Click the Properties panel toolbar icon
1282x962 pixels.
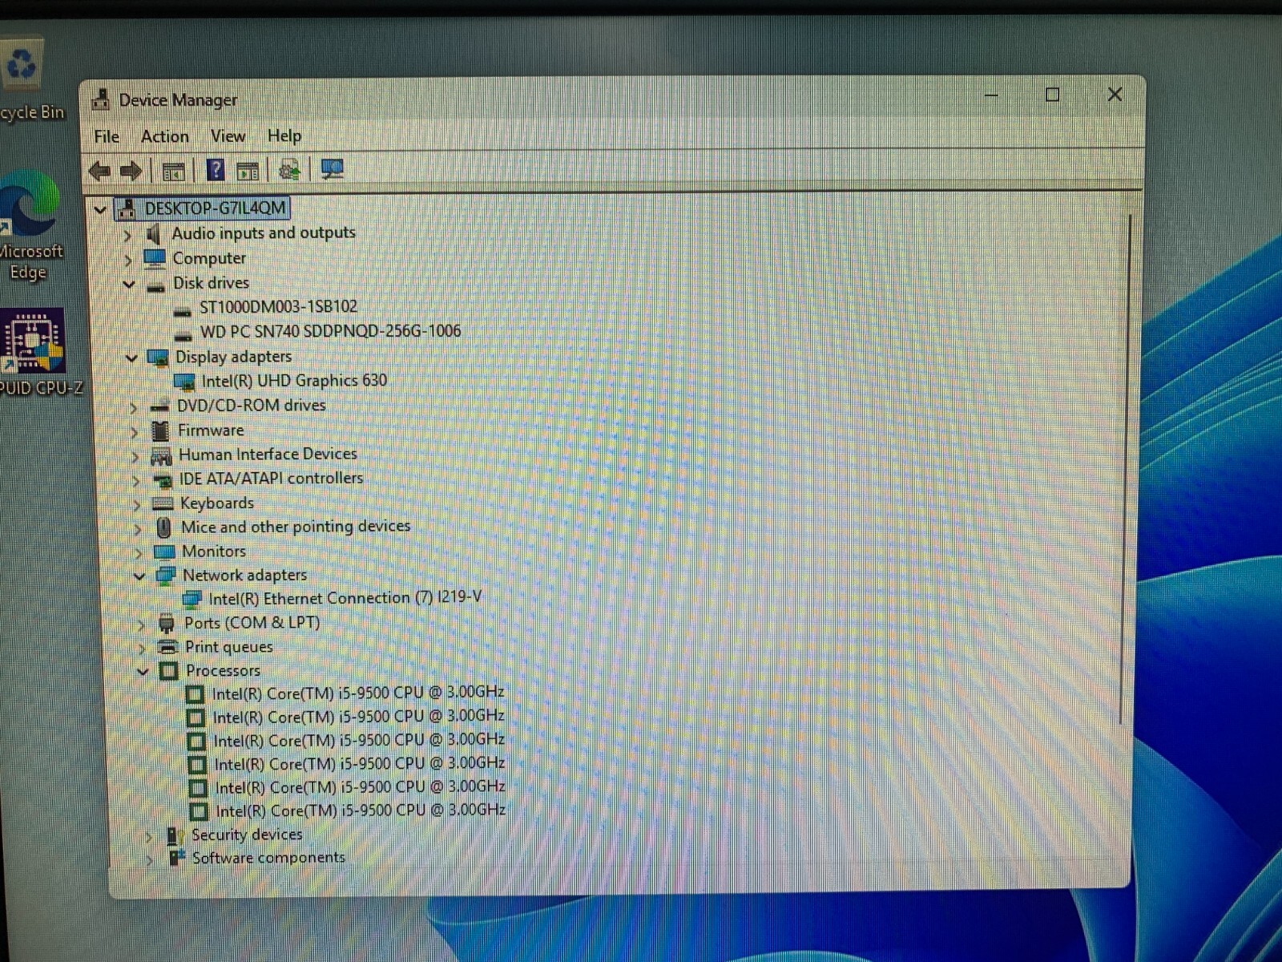(x=248, y=171)
